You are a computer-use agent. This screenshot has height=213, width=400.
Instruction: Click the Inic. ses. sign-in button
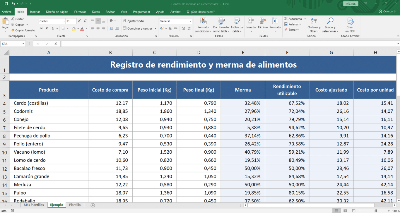[x=351, y=4]
